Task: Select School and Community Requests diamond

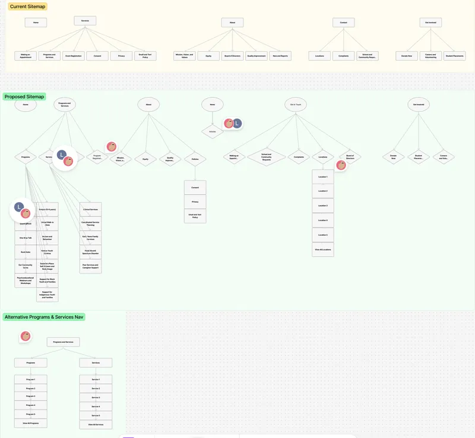Action: pyautogui.click(x=266, y=157)
